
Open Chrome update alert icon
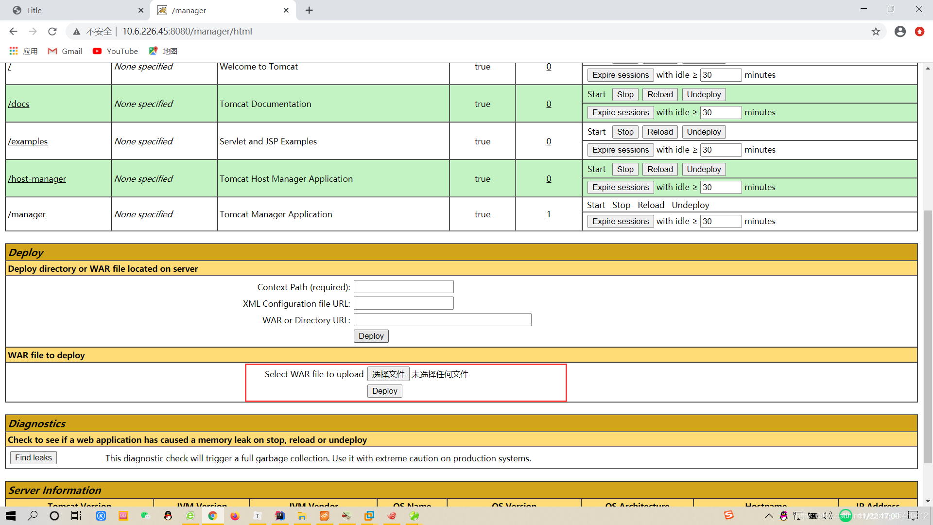919,32
